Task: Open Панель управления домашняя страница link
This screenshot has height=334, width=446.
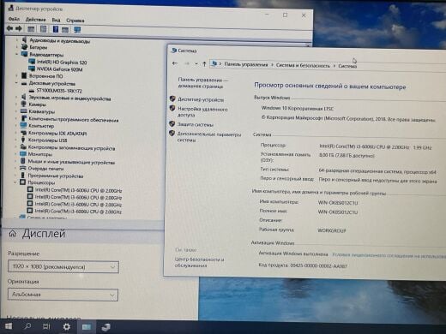Action: pos(202,83)
